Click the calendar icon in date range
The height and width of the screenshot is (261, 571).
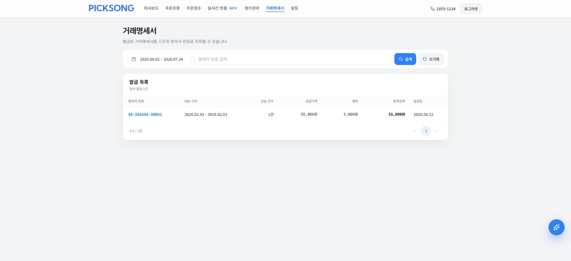[x=134, y=59]
